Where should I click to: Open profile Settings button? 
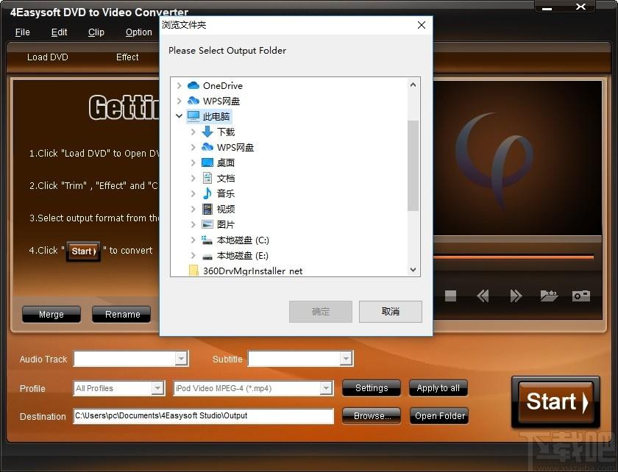[x=372, y=388]
